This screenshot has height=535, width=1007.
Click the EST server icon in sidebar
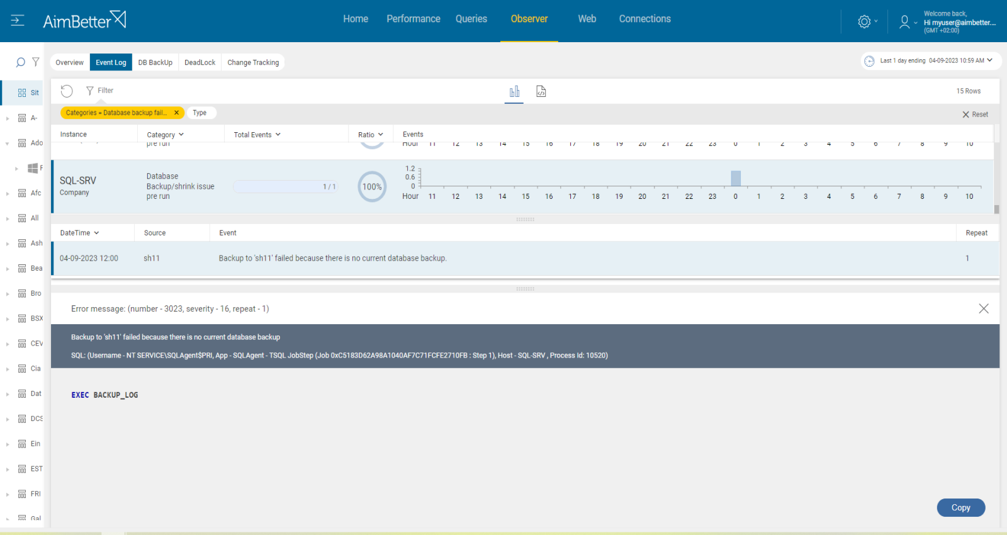pos(22,469)
